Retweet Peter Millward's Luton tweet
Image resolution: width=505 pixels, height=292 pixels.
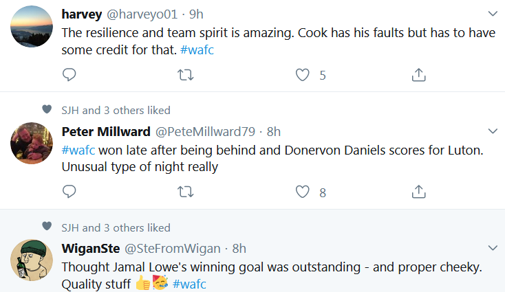185,192
